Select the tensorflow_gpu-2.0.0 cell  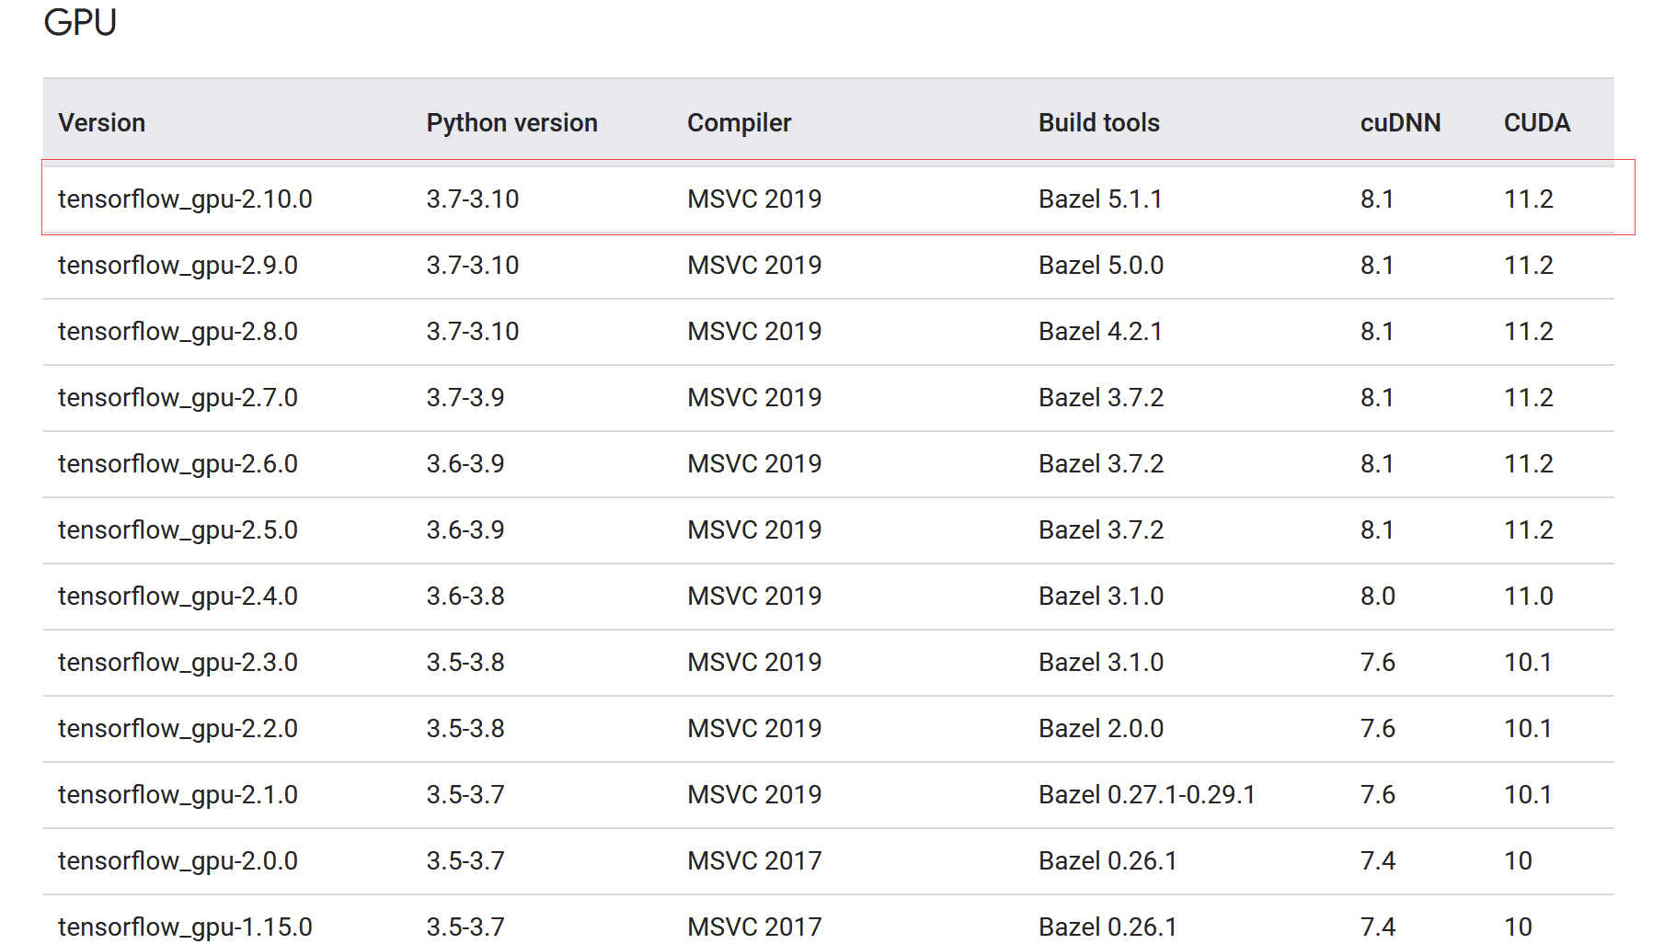tap(178, 860)
